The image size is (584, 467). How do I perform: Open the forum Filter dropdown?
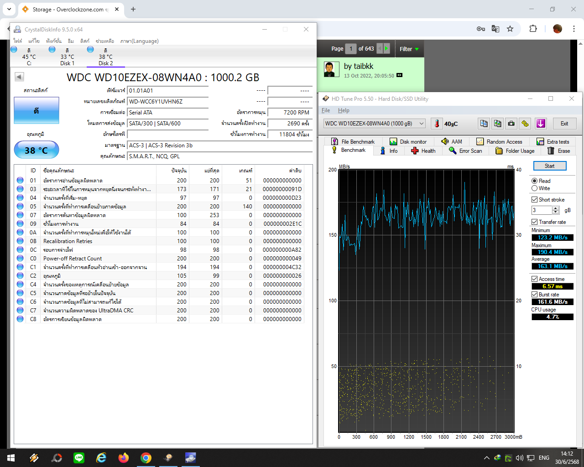[409, 49]
